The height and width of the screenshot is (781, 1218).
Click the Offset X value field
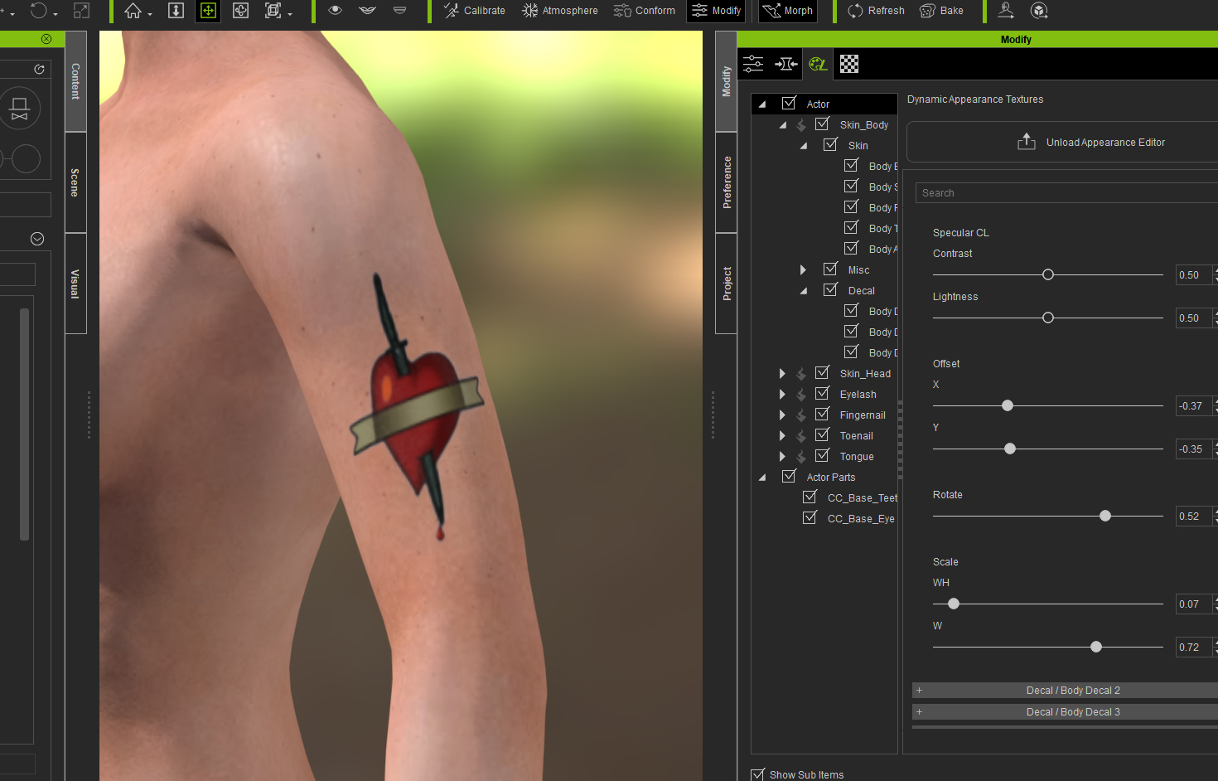[x=1195, y=406]
